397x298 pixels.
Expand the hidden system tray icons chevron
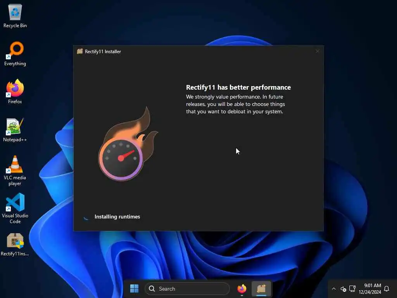pyautogui.click(x=334, y=289)
